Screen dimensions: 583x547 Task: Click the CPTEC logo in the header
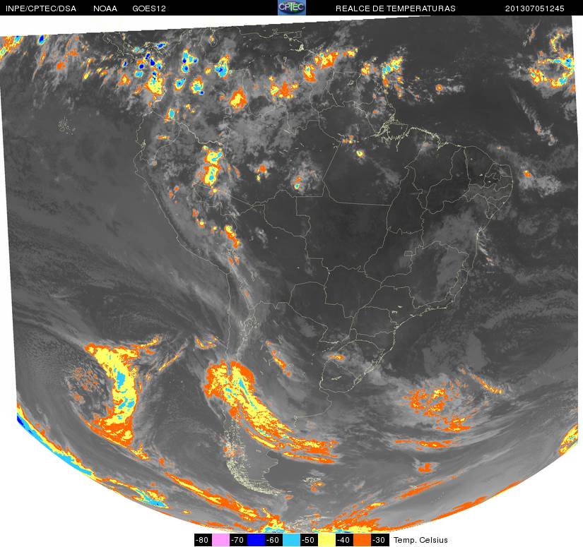coord(292,8)
